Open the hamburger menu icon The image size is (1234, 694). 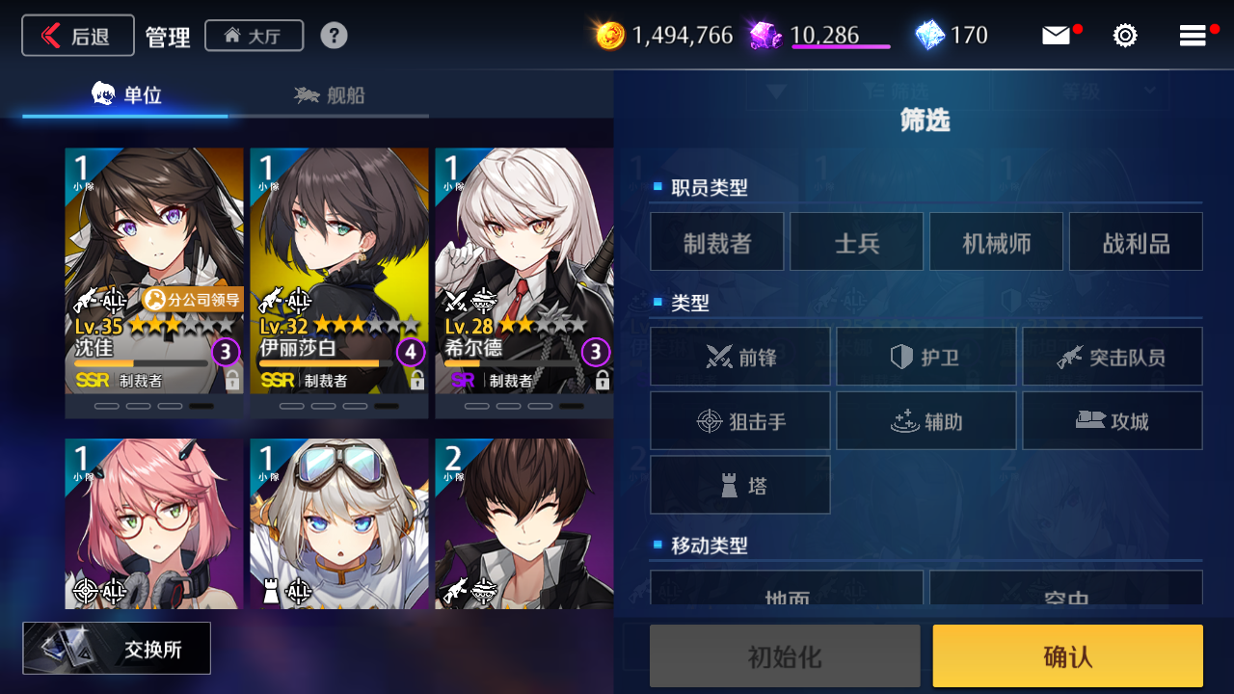[x=1193, y=36]
